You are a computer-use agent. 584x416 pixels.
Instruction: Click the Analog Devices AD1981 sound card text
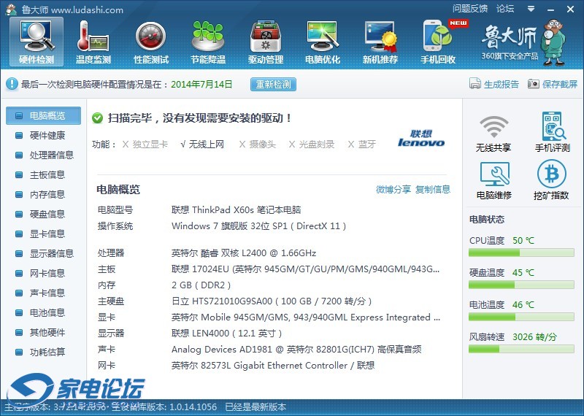coord(296,350)
